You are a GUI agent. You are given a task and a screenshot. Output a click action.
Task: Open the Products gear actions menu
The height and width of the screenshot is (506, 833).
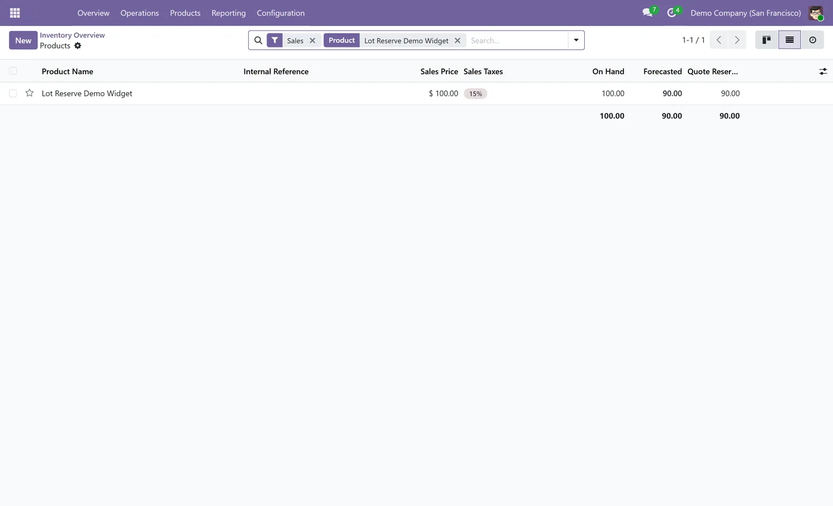point(77,46)
